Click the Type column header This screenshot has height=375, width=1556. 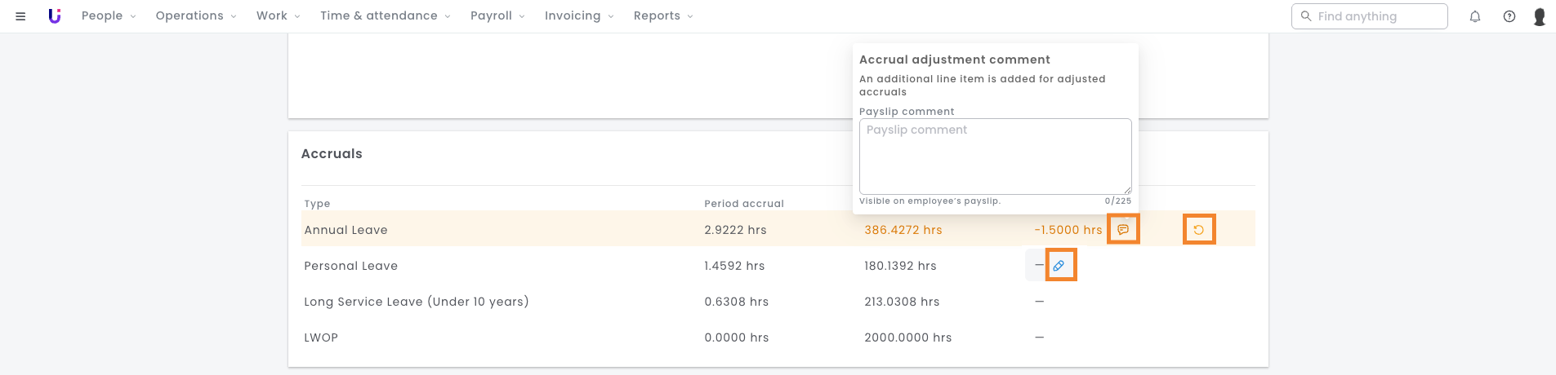(317, 204)
